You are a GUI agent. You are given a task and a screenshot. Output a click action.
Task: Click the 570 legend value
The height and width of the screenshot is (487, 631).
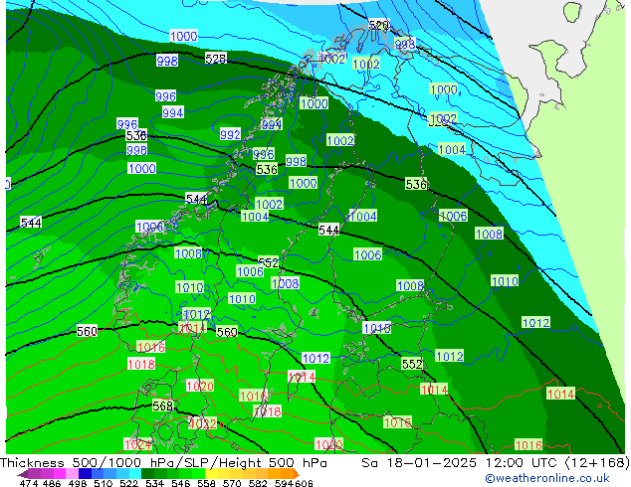(232, 483)
